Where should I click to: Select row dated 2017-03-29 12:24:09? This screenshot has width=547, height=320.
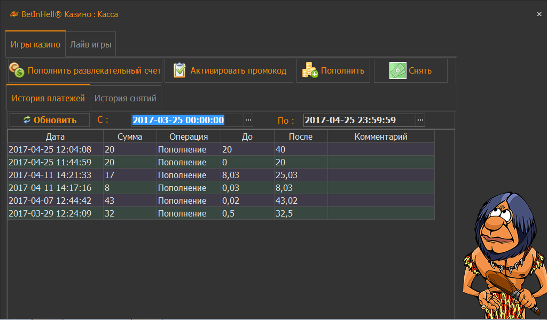coord(221,213)
